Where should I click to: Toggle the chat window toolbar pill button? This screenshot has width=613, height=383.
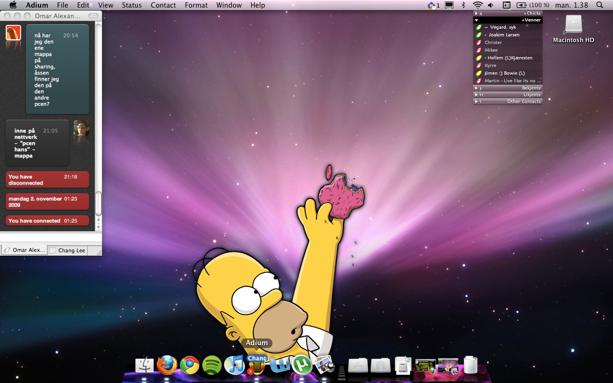tap(93, 16)
